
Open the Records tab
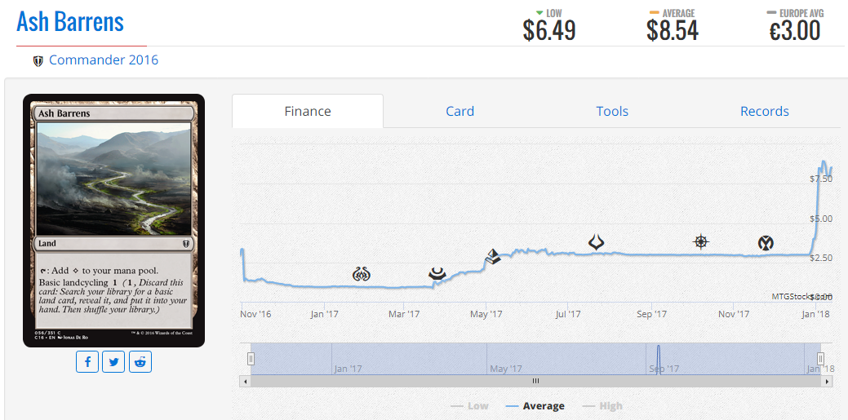(764, 112)
